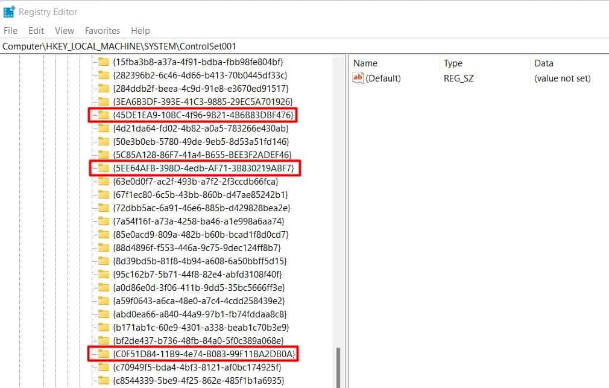The width and height of the screenshot is (609, 388).
Task: Click folder icon of {95c162b7-5b71-44f8-82e4-abfd3108f40f}
Action: click(104, 274)
